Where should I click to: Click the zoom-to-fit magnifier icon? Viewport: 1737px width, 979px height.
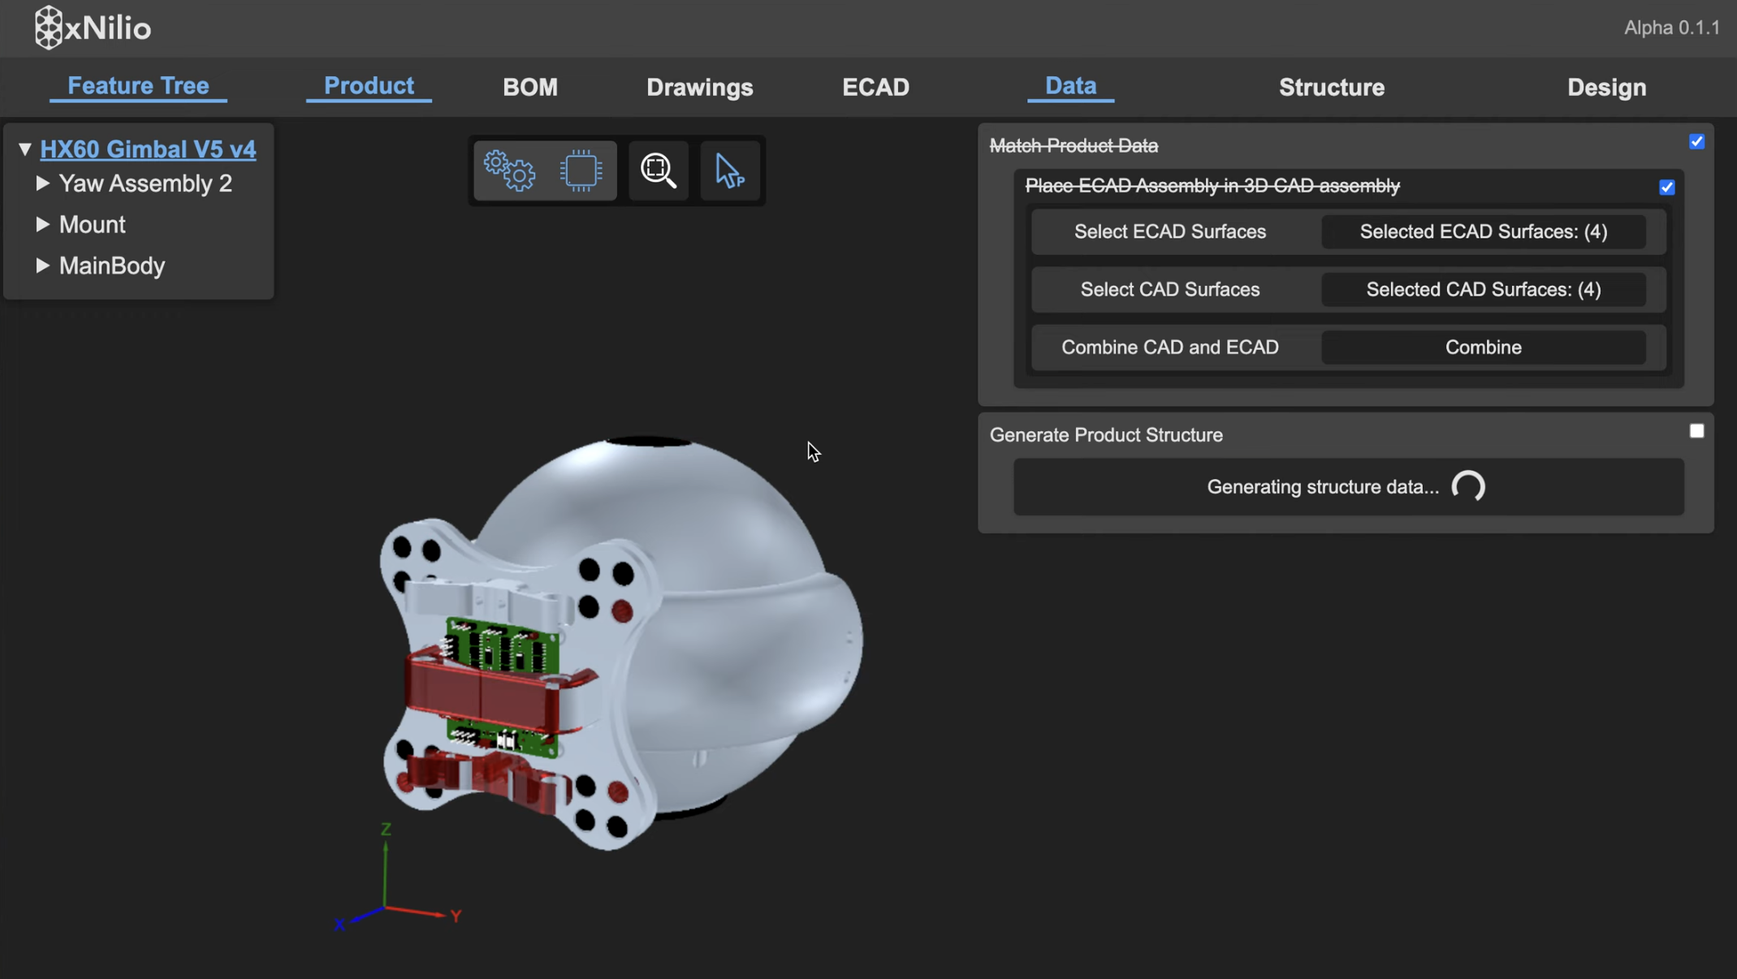(x=658, y=170)
